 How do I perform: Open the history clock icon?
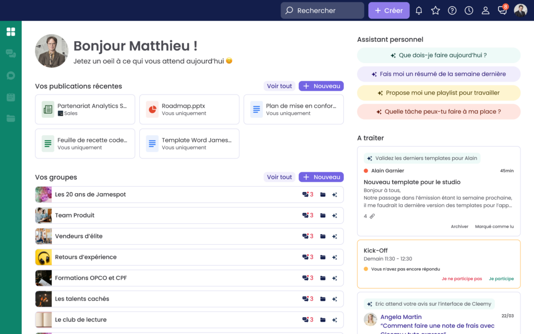tap(469, 10)
